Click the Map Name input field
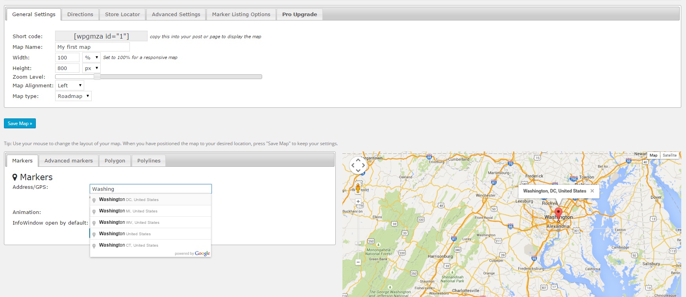The image size is (686, 297). point(92,47)
